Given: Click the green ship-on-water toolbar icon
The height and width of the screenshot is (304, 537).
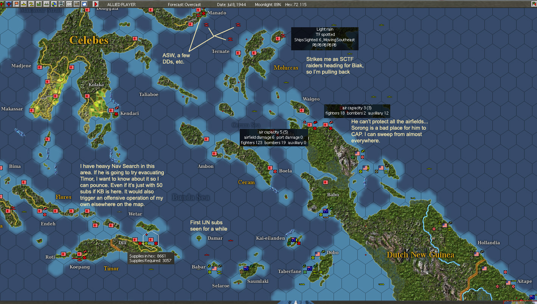Looking at the screenshot, I should coord(47,4).
